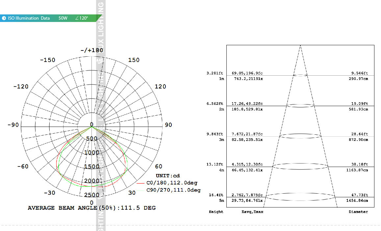Click the 1m height label
381x231 pixels.
click(x=222, y=79)
